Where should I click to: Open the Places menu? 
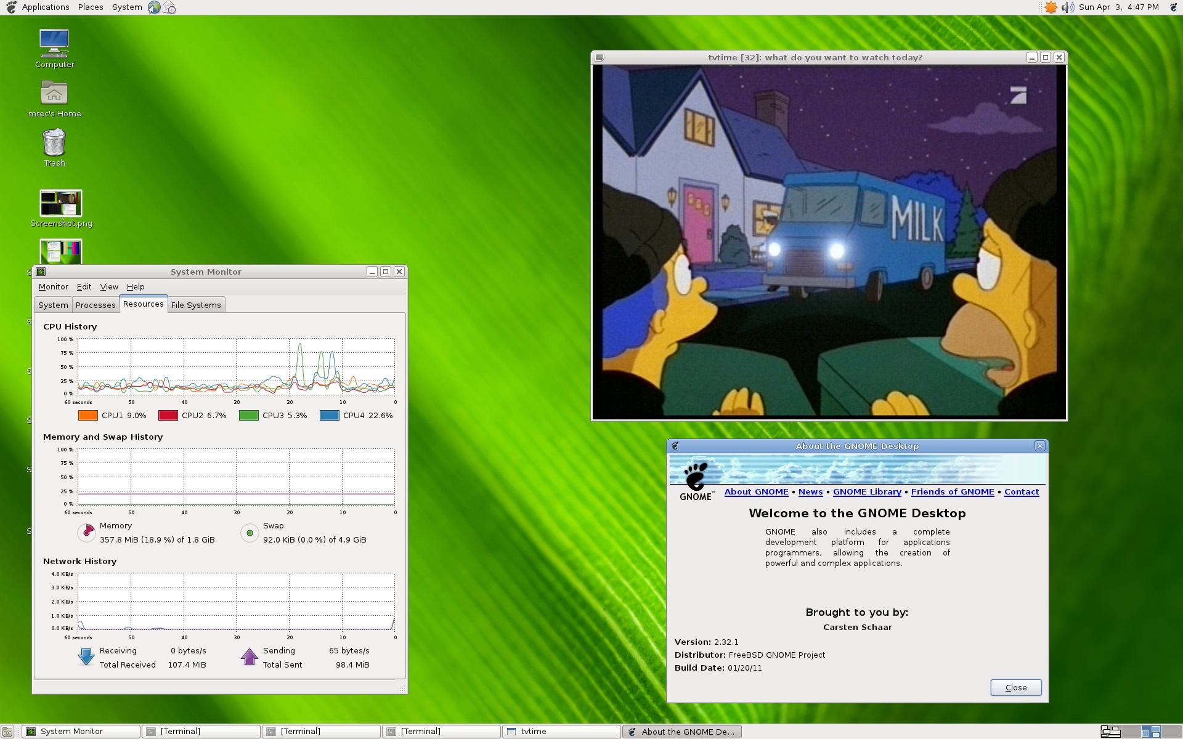(91, 7)
